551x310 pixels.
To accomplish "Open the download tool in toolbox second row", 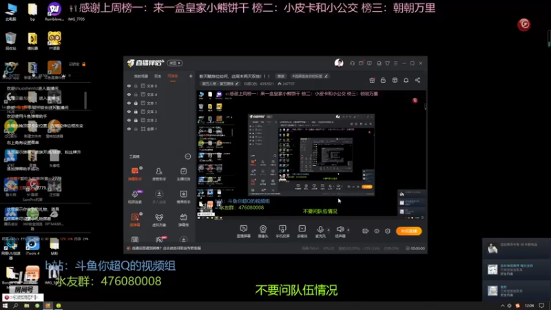I will (159, 197).
